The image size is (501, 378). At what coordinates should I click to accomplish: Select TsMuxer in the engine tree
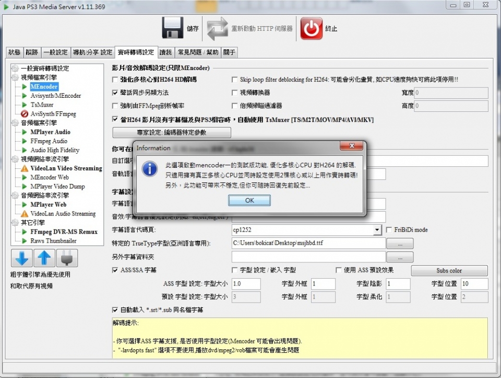(42, 105)
